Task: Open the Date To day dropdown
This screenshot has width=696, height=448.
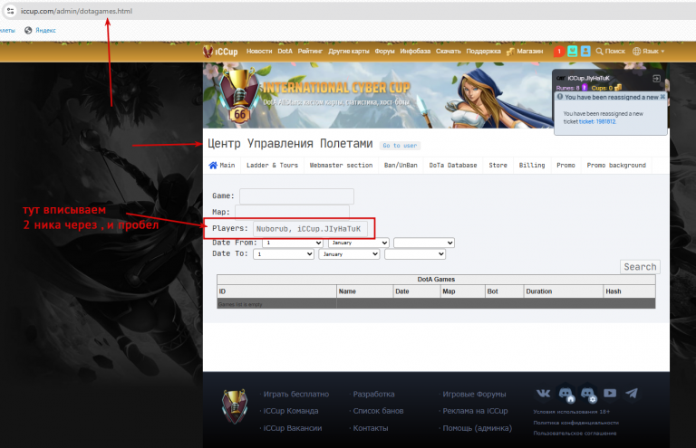Action: tap(284, 254)
